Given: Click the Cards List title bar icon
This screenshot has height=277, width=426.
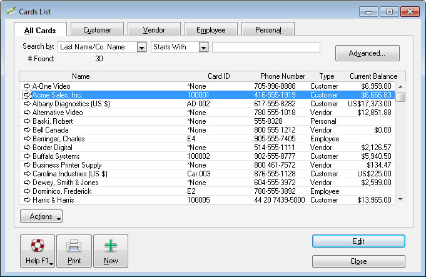Looking at the screenshot, I should point(11,11).
